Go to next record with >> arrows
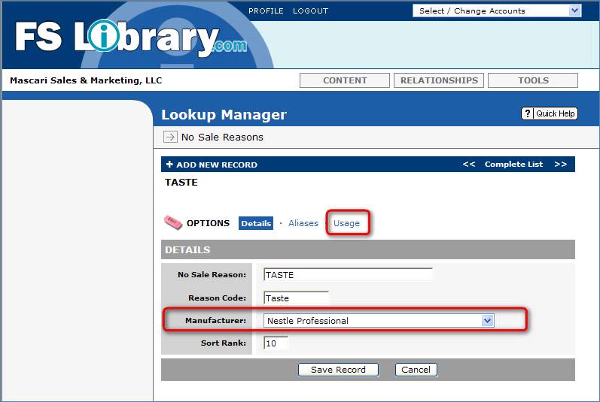This screenshot has width=600, height=402. pos(560,165)
